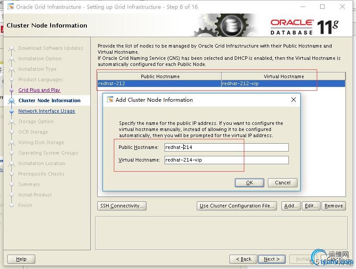Close the Add Cluster Node Information dialog
356x269 pixels.
tap(293, 100)
